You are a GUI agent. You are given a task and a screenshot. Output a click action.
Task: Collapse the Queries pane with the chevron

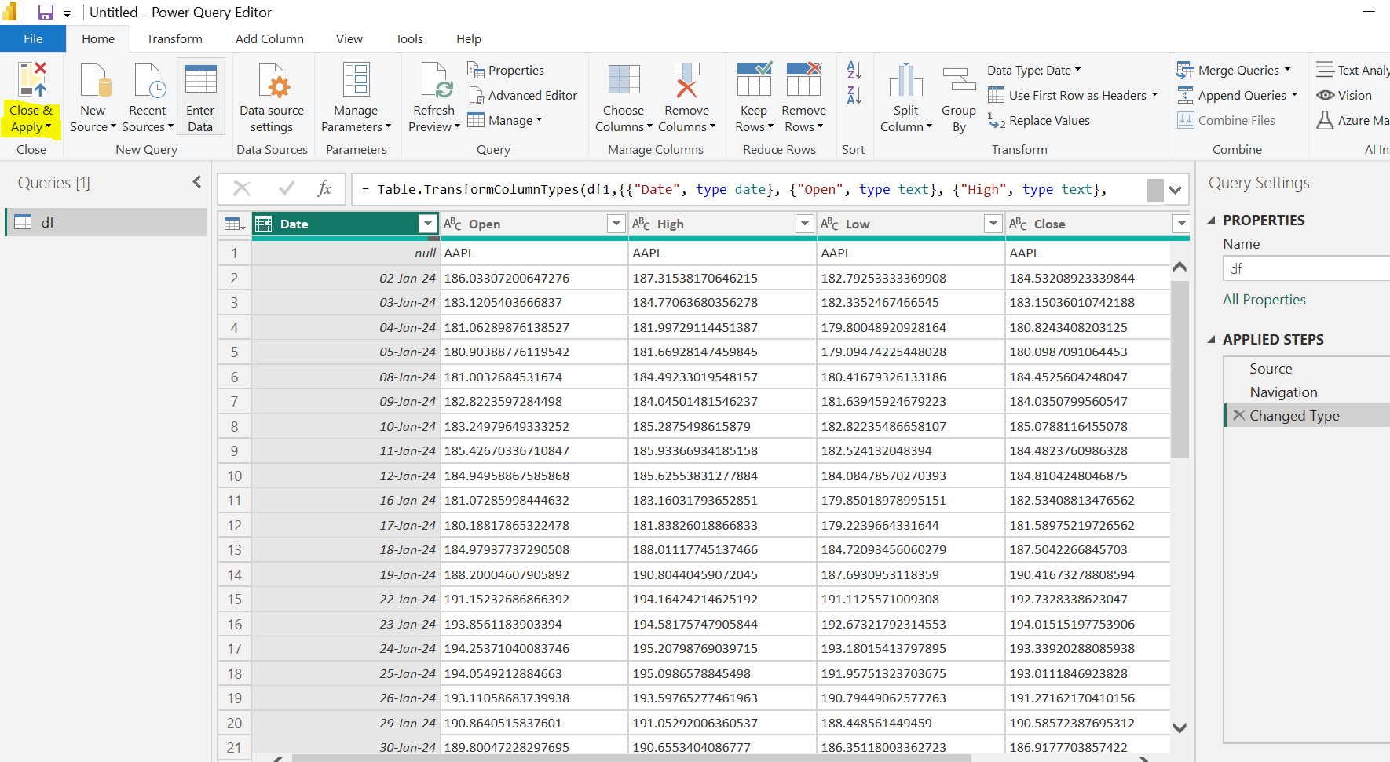point(197,181)
